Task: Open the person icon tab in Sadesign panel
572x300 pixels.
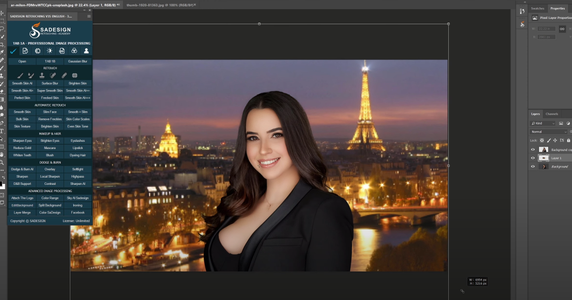Action: click(86, 51)
